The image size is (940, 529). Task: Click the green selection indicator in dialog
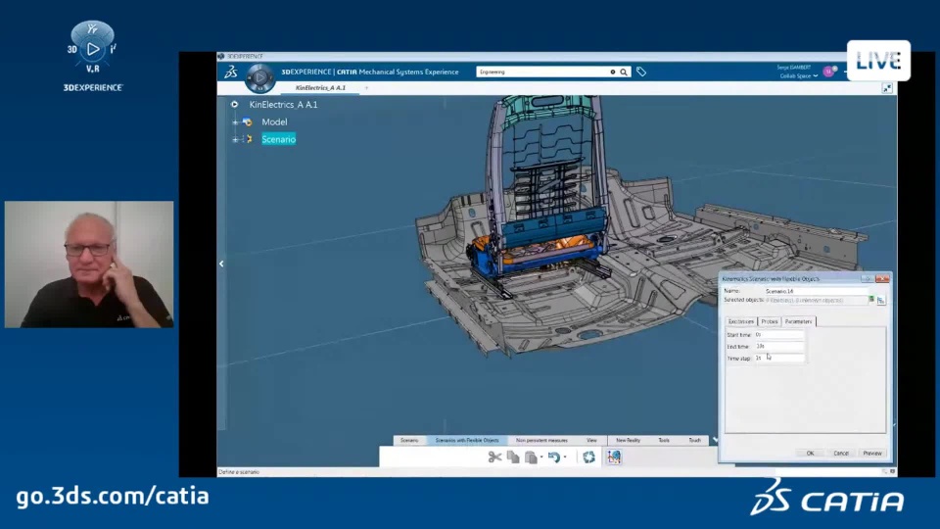(871, 299)
